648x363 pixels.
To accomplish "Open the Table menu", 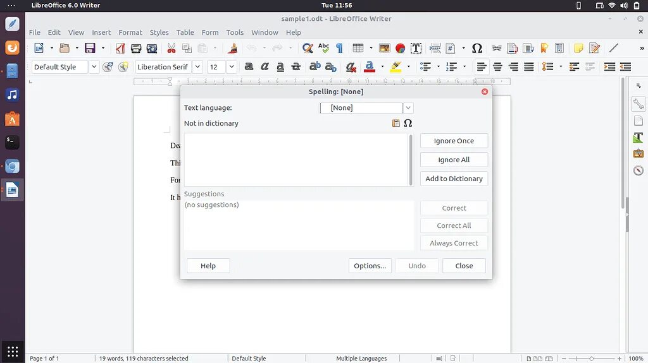I will tap(185, 32).
